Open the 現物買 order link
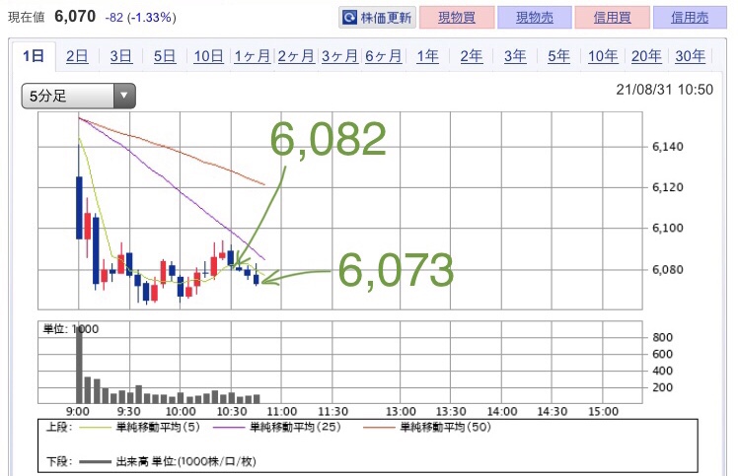 (457, 18)
